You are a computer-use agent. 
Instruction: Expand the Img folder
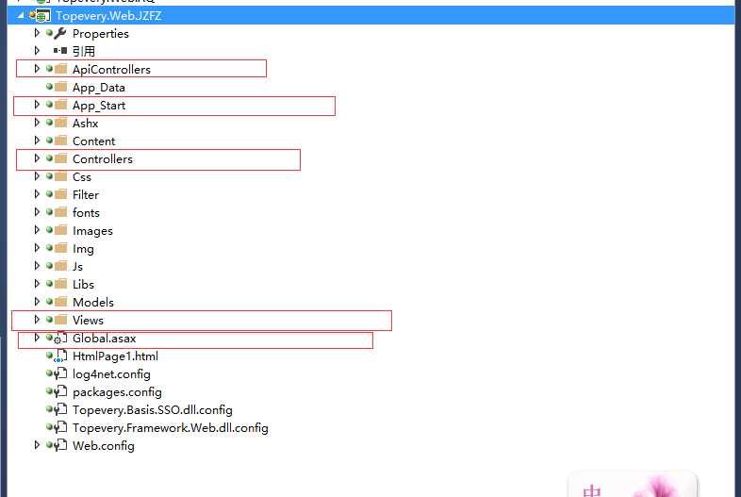37,248
